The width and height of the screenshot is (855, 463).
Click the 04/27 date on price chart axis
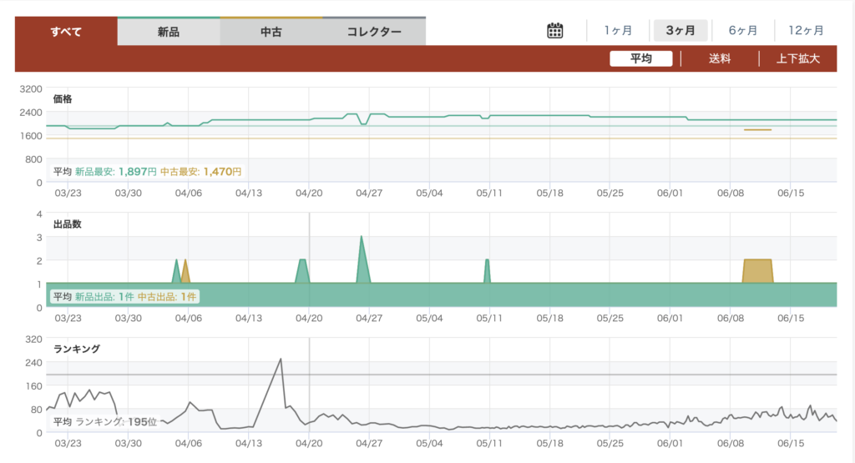[x=369, y=194]
